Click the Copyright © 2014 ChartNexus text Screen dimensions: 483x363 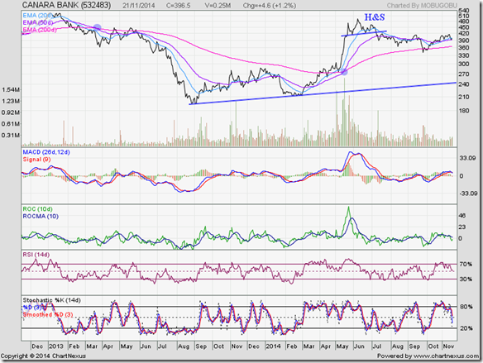[x=44, y=356]
